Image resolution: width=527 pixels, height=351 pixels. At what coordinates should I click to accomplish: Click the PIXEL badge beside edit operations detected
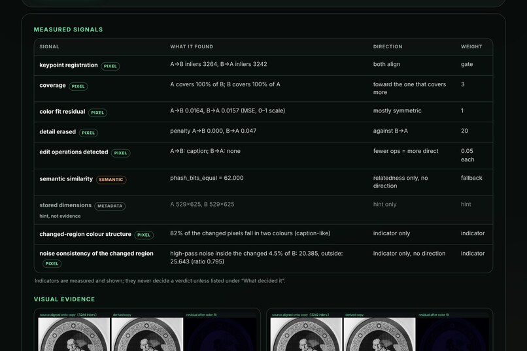coord(121,153)
